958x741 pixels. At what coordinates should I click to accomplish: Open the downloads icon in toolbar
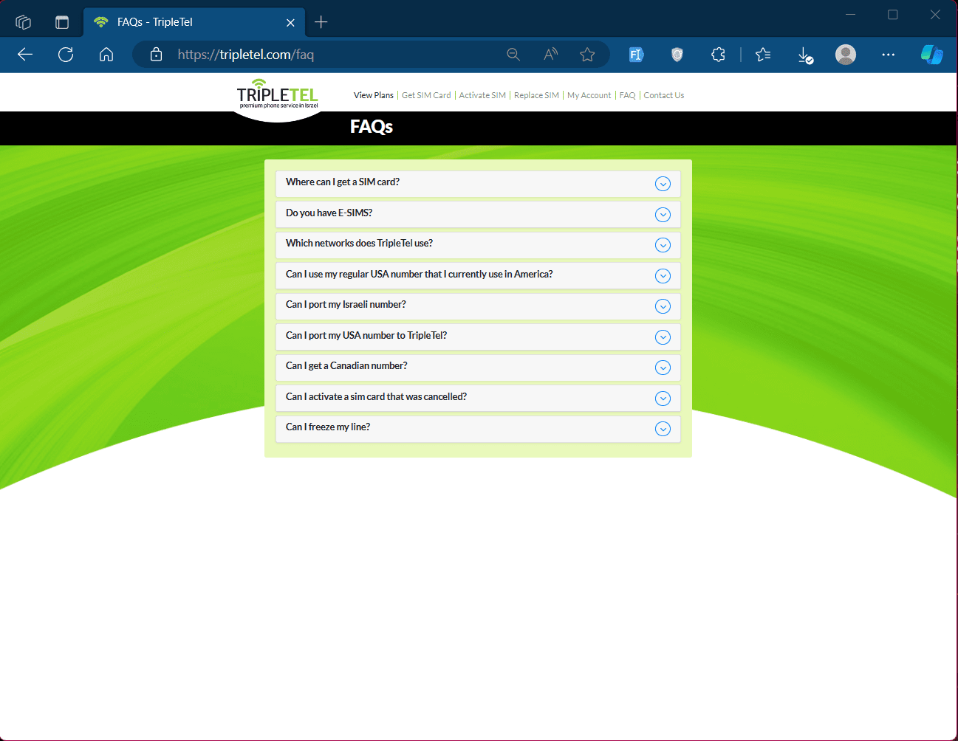[805, 55]
